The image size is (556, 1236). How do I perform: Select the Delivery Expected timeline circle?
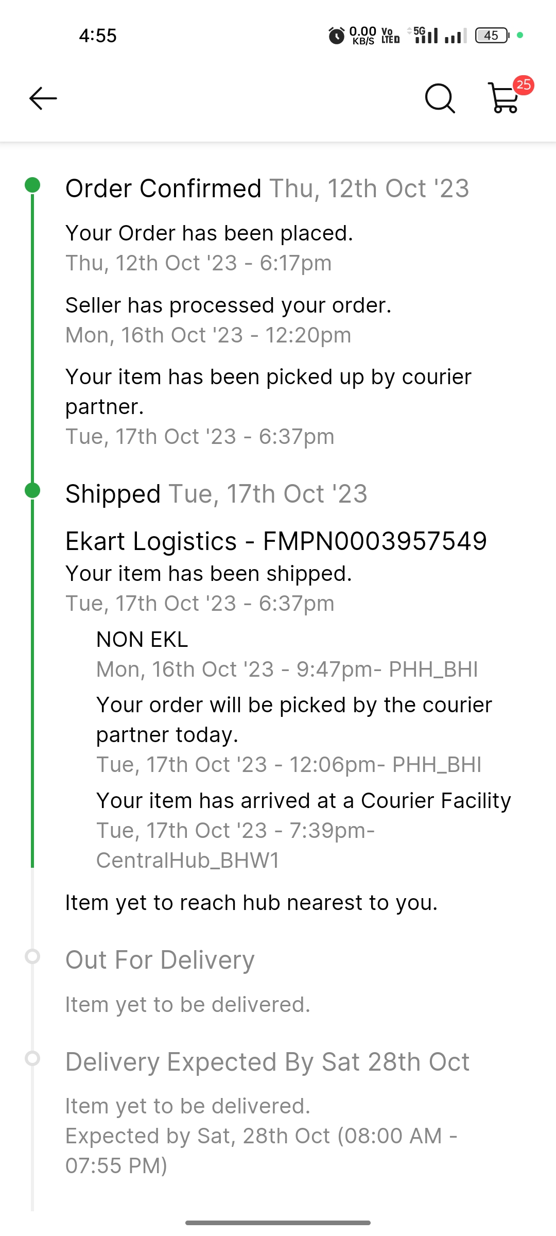click(32, 1058)
